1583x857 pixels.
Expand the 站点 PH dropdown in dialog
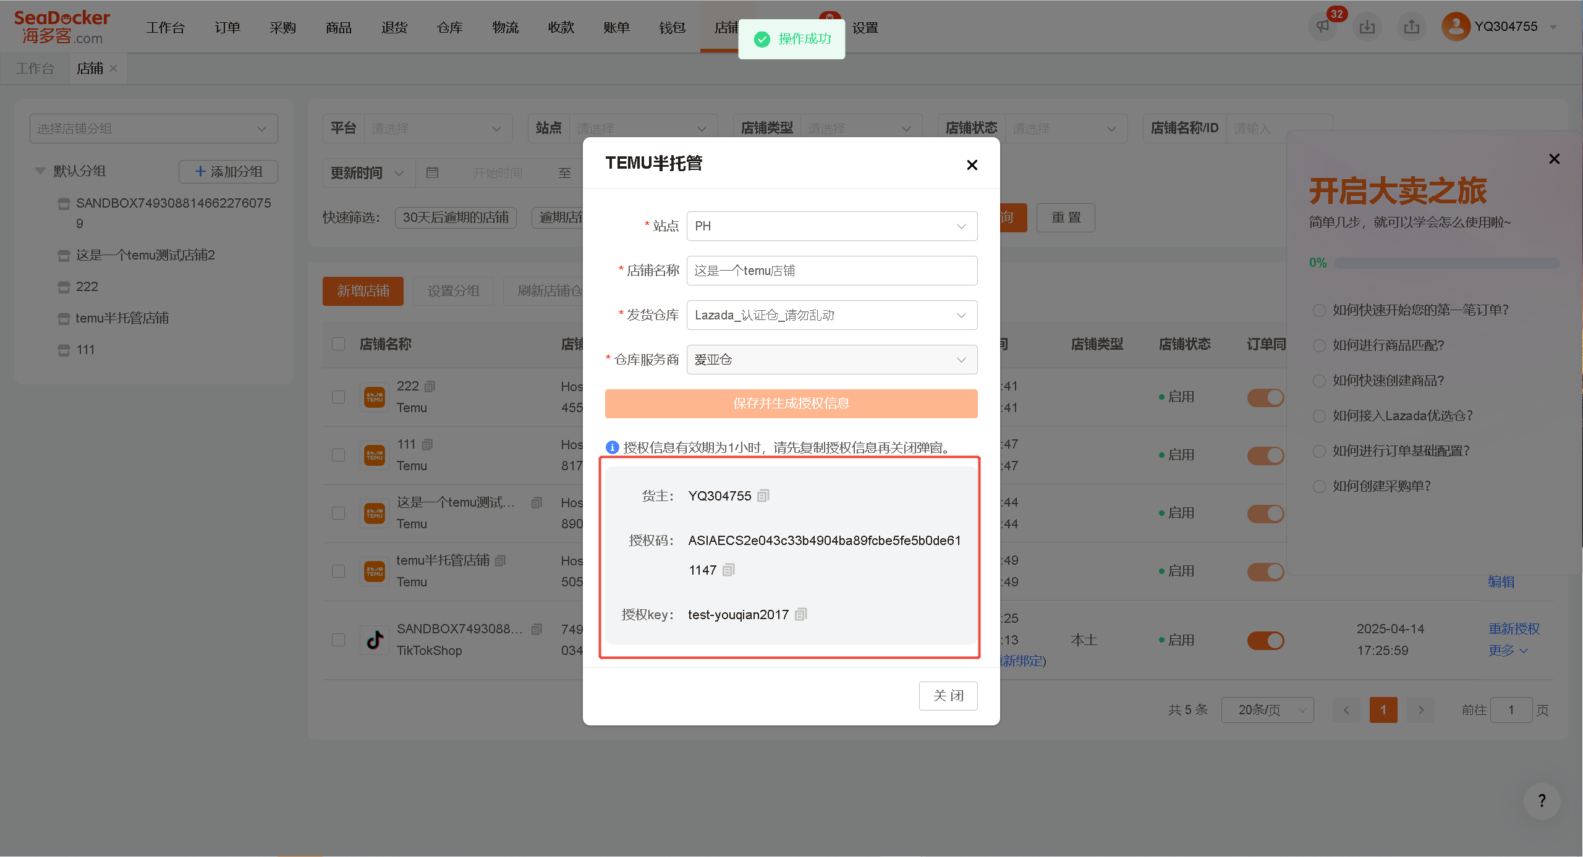pyautogui.click(x=831, y=226)
